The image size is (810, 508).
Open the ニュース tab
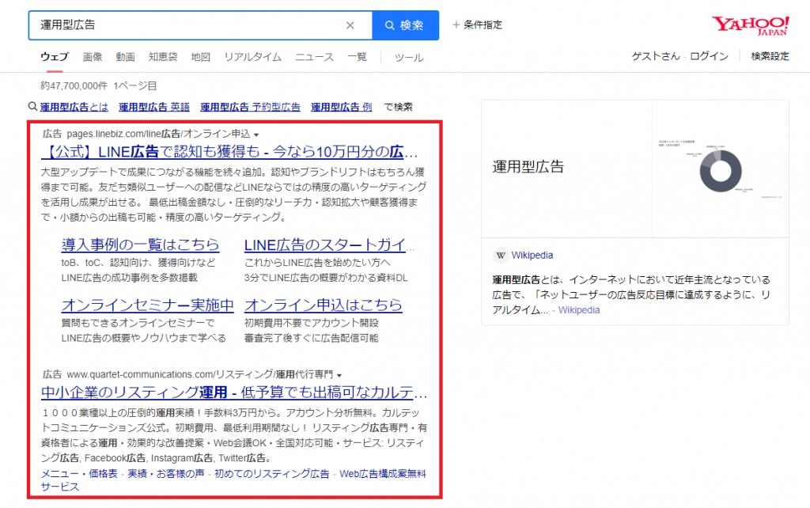(314, 57)
